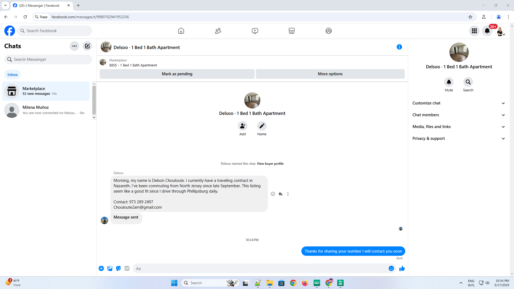Click the chat list scrollbar
Screen dimensions: 514x289
pos(94,100)
